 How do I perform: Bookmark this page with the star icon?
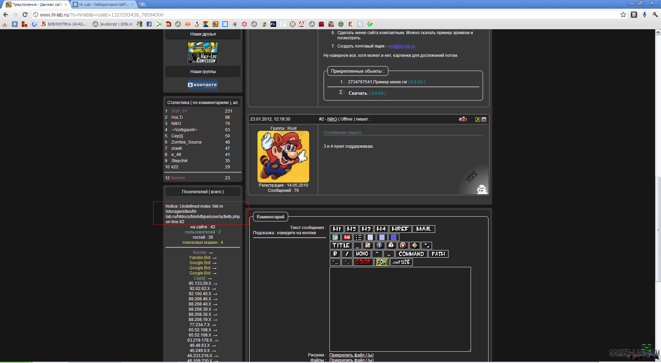623,14
